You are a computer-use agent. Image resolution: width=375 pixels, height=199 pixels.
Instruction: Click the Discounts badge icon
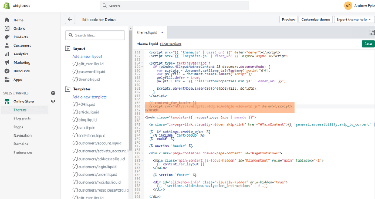(x=7, y=71)
